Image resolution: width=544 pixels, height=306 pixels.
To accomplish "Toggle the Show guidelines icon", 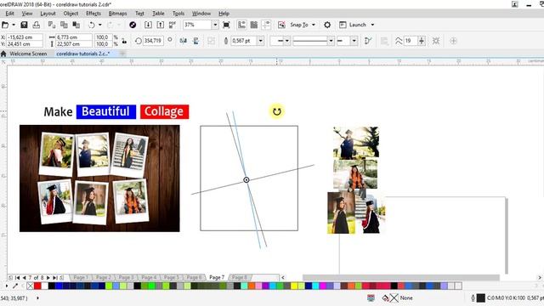I will pyautogui.click(x=266, y=25).
